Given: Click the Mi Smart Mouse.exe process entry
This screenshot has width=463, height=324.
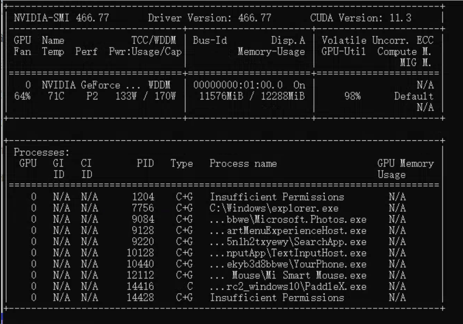Looking at the screenshot, I should [288, 275].
